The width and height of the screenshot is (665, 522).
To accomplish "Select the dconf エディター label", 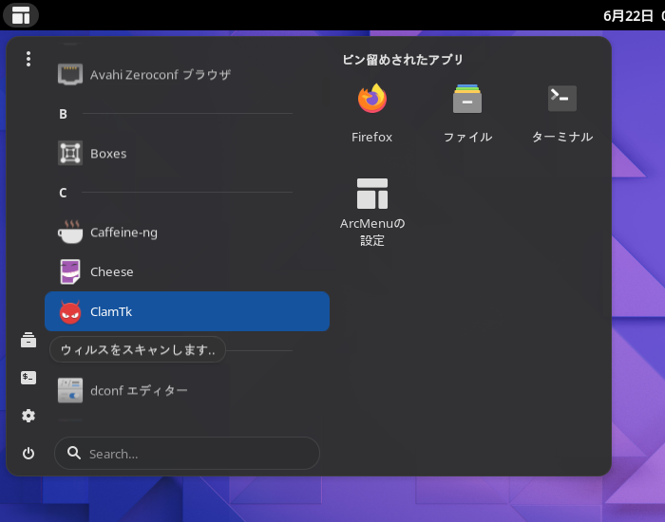I will tap(139, 391).
